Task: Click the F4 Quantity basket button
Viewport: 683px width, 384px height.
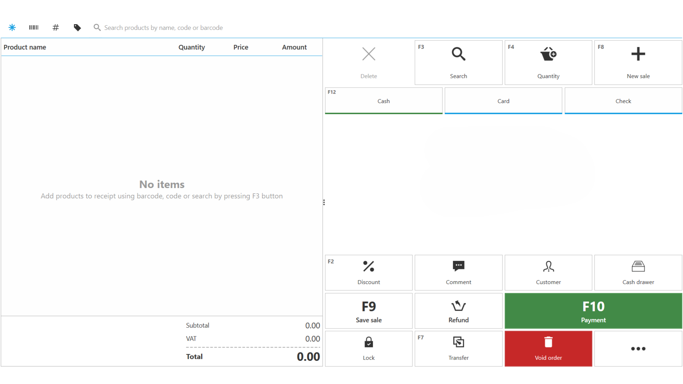Action: pyautogui.click(x=548, y=62)
